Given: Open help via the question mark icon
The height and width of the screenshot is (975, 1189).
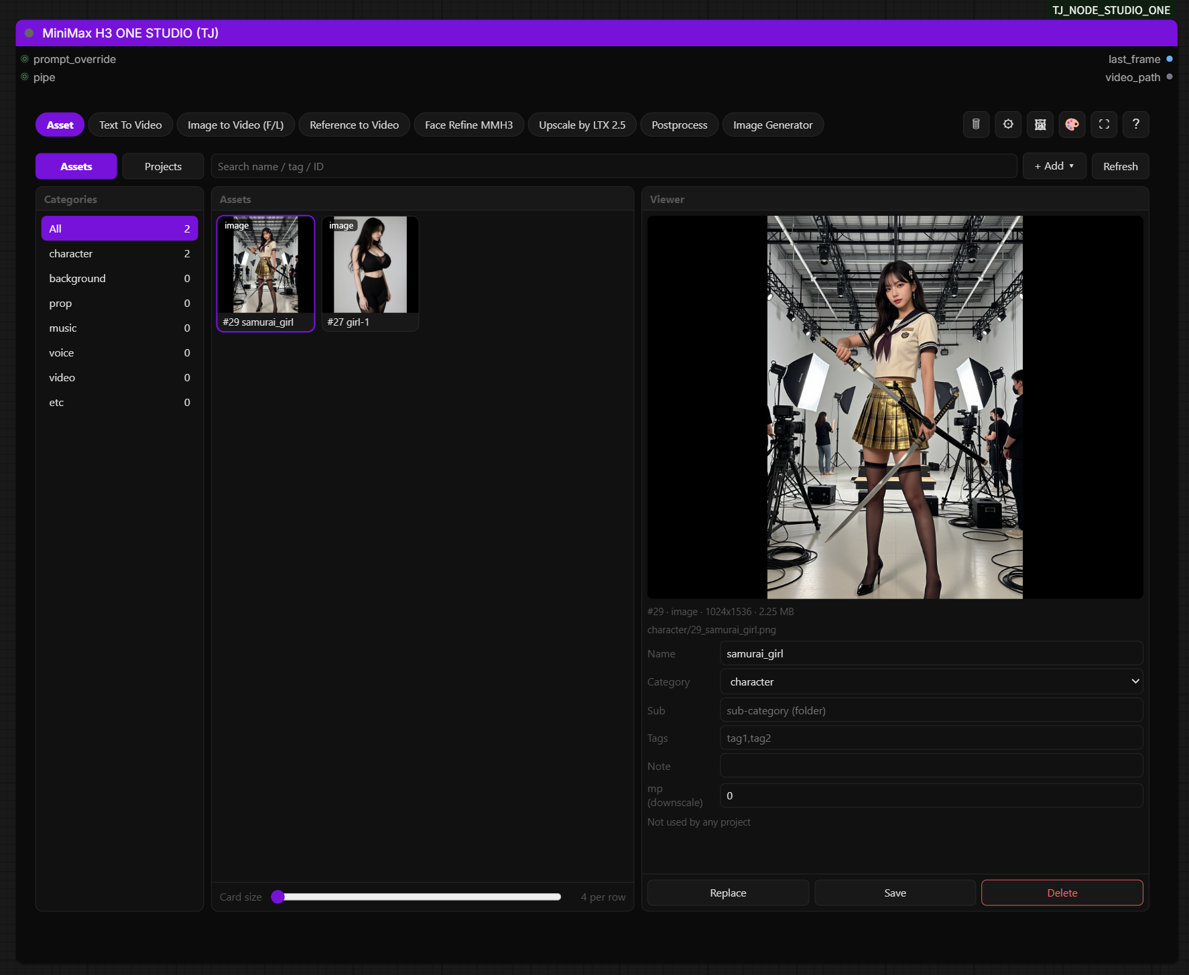Looking at the screenshot, I should (x=1135, y=125).
